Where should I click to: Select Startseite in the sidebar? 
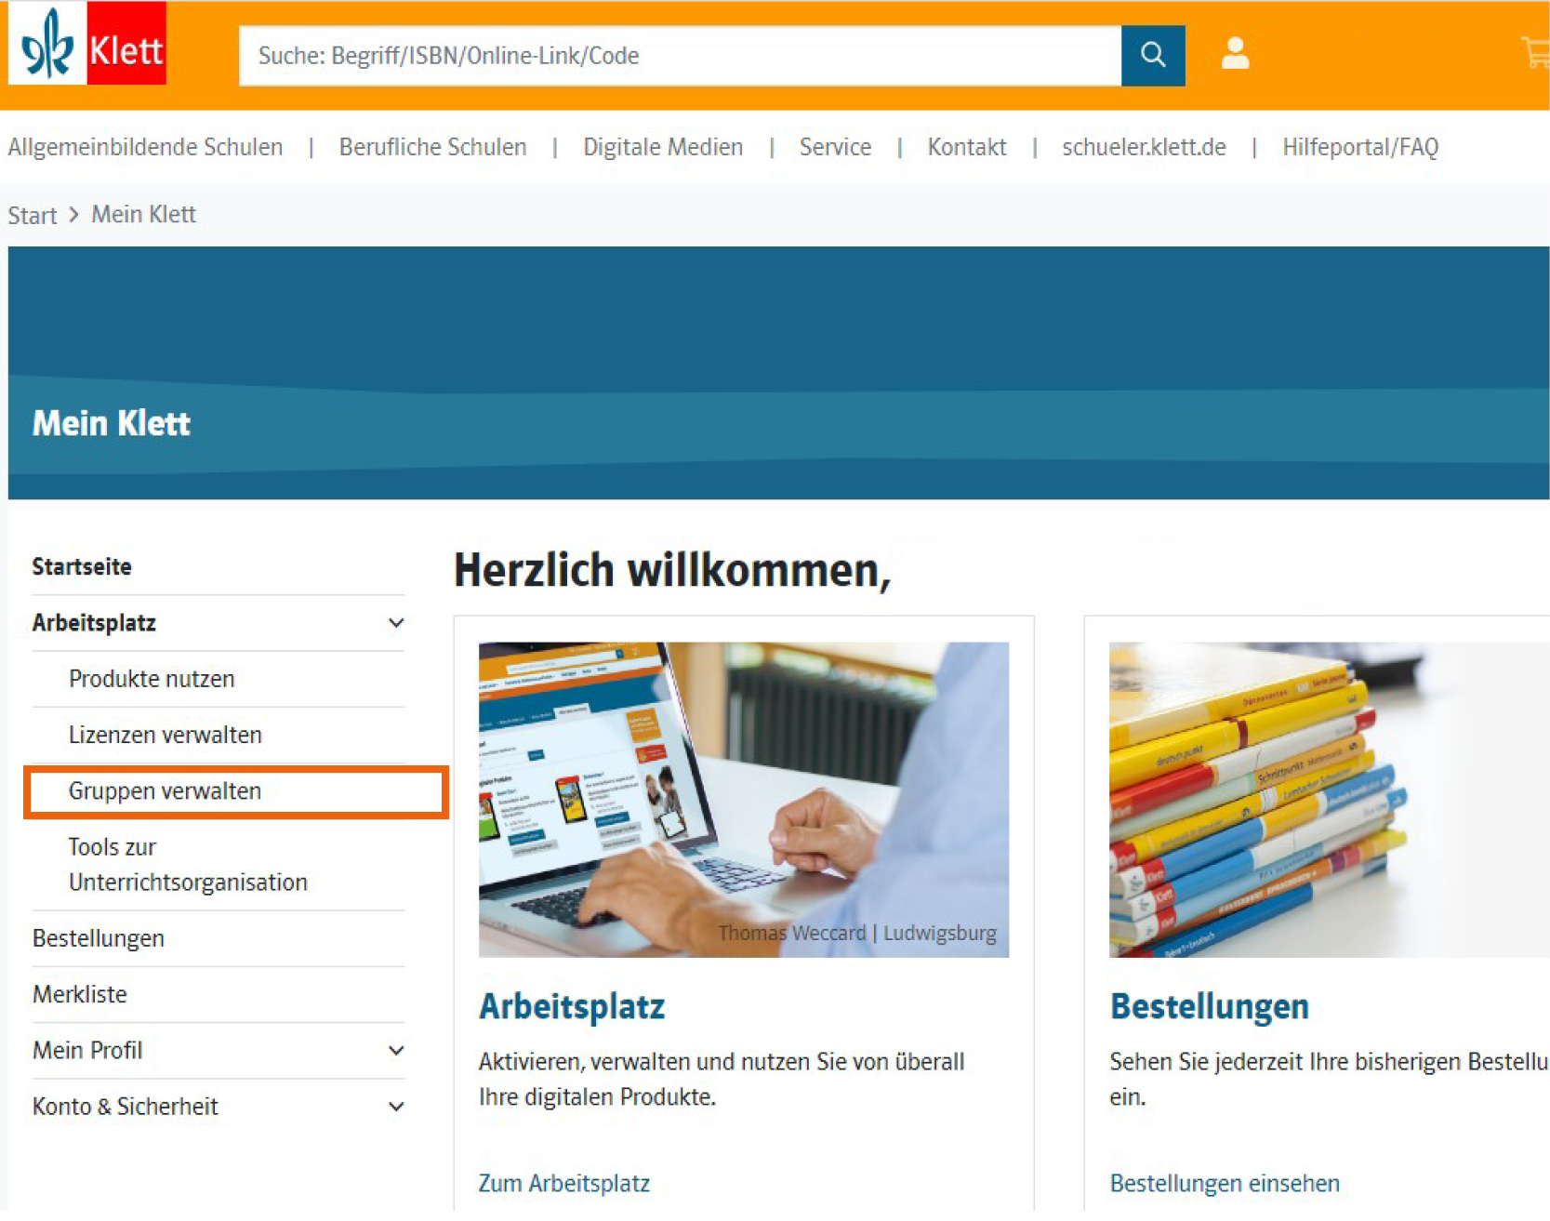click(x=82, y=566)
